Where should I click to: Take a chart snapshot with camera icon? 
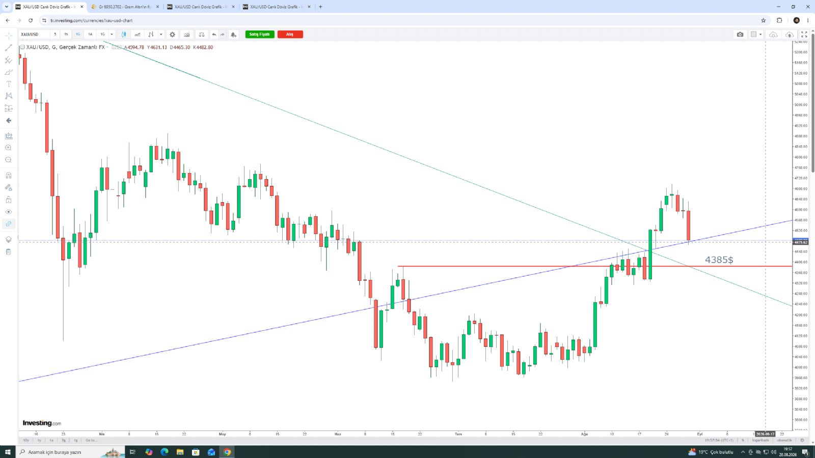[x=740, y=35]
